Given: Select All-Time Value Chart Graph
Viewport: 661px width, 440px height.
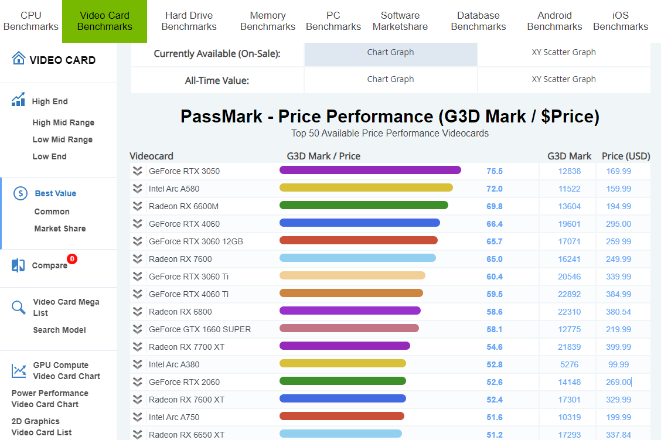Looking at the screenshot, I should [390, 80].
